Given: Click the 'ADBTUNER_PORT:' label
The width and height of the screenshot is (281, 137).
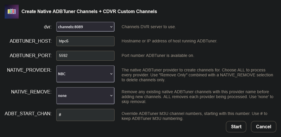Looking at the screenshot, I should [x=31, y=55].
